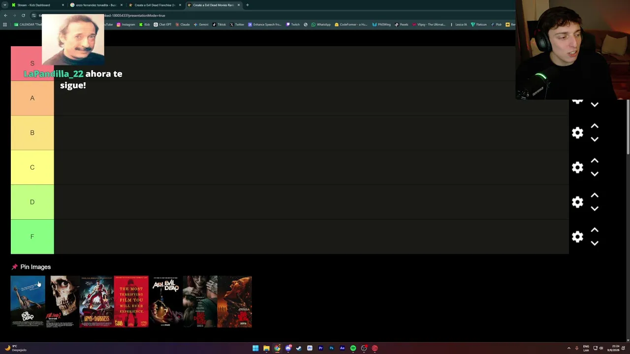Screen dimensions: 630x354
Task: Move tier D row down
Action: click(x=595, y=208)
